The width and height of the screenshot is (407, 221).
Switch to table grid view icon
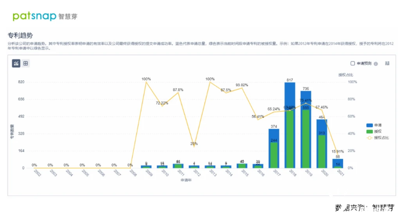[x=25, y=63]
